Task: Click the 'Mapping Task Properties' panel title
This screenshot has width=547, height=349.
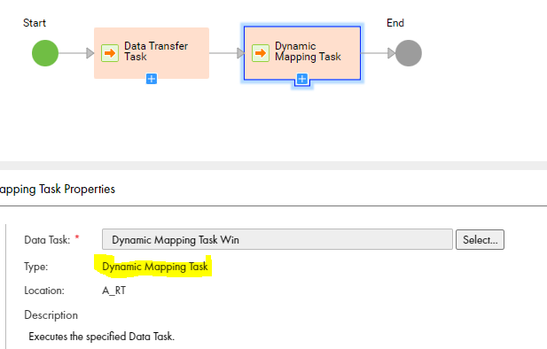Action: tap(58, 189)
